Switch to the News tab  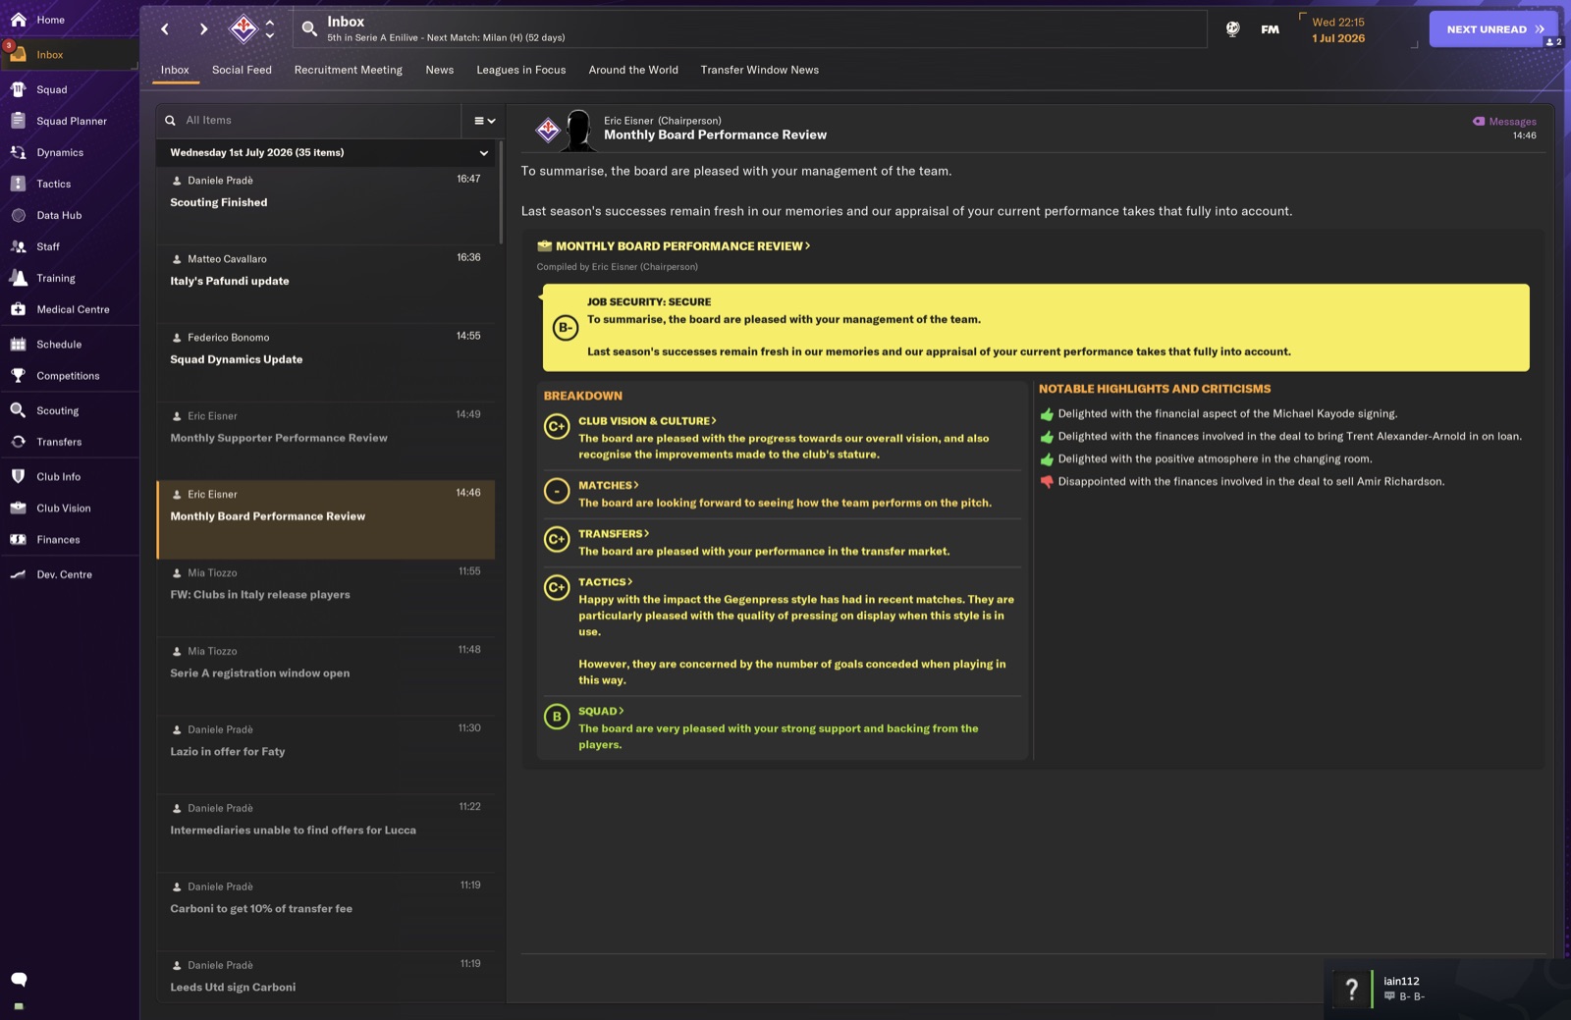(440, 71)
